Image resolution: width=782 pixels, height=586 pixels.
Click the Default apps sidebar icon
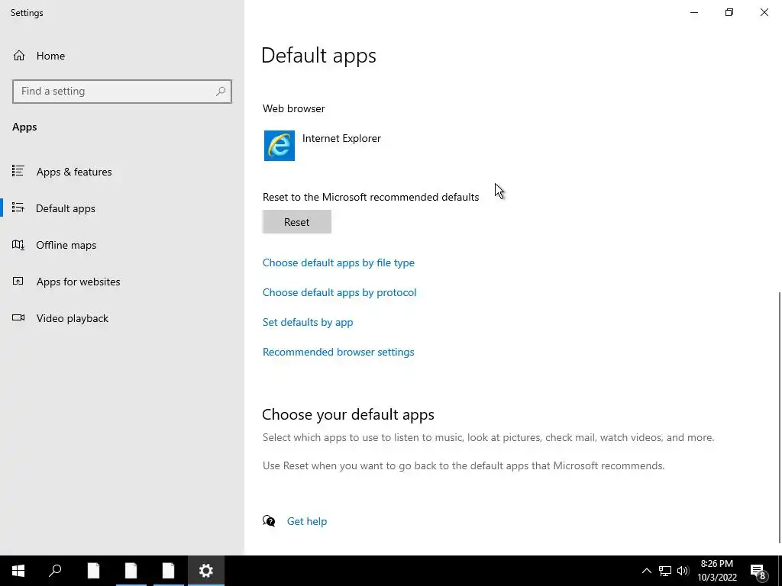point(18,208)
